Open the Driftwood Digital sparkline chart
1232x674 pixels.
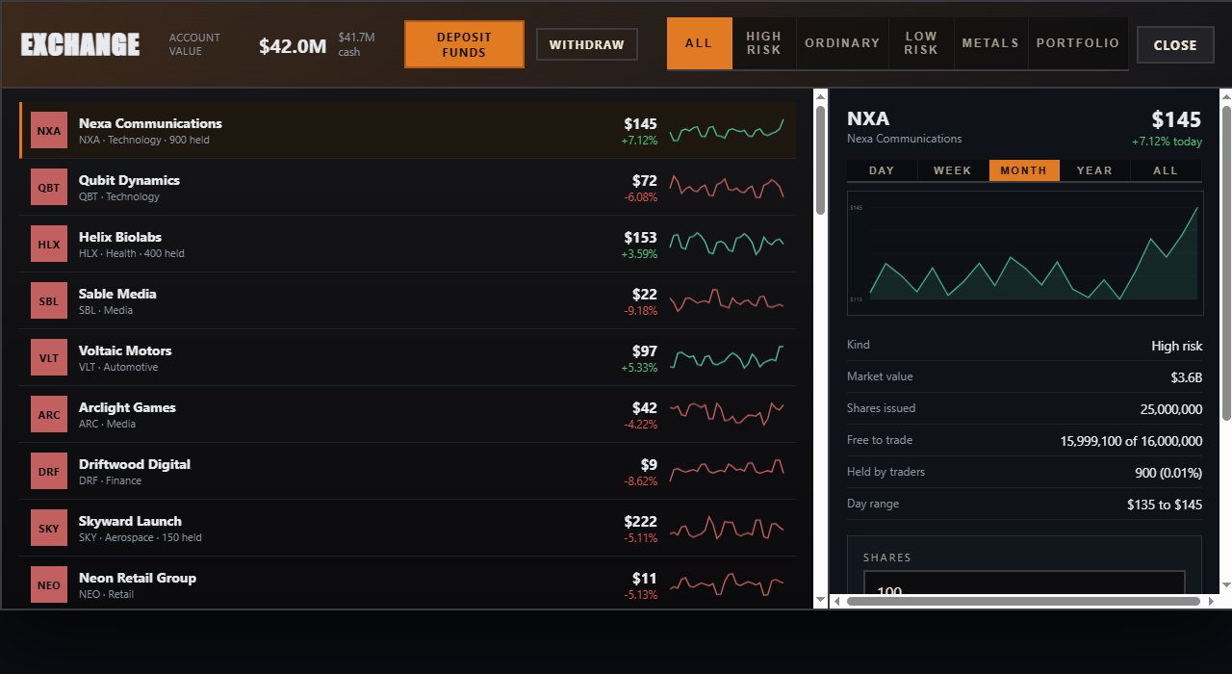pyautogui.click(x=727, y=471)
